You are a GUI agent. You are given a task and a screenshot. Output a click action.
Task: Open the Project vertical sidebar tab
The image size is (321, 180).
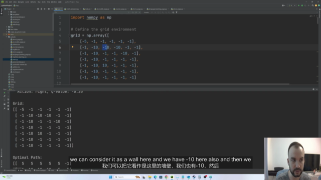point(1,11)
